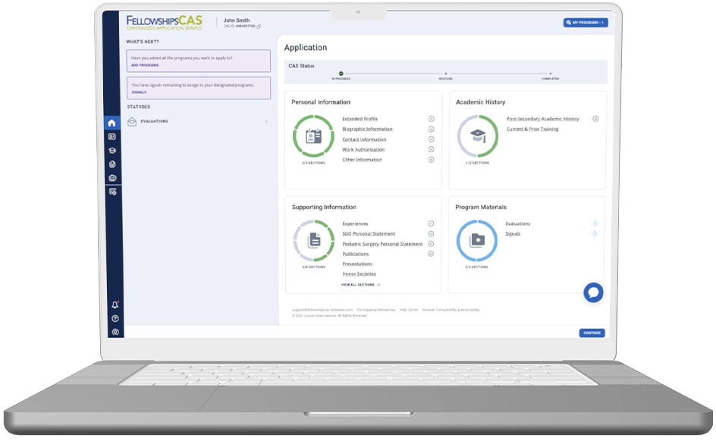The height and width of the screenshot is (441, 716).
Task: Click the checkmark beside Publications
Action: (431, 254)
